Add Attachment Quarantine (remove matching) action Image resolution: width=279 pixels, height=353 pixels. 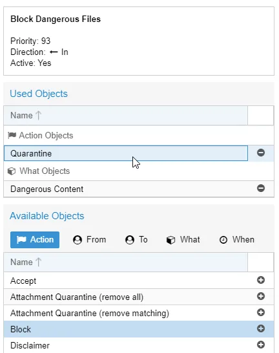(261, 312)
